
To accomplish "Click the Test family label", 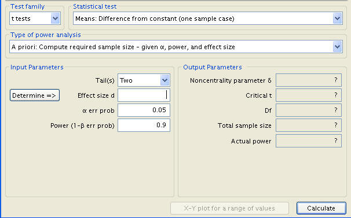I will click(x=28, y=6).
